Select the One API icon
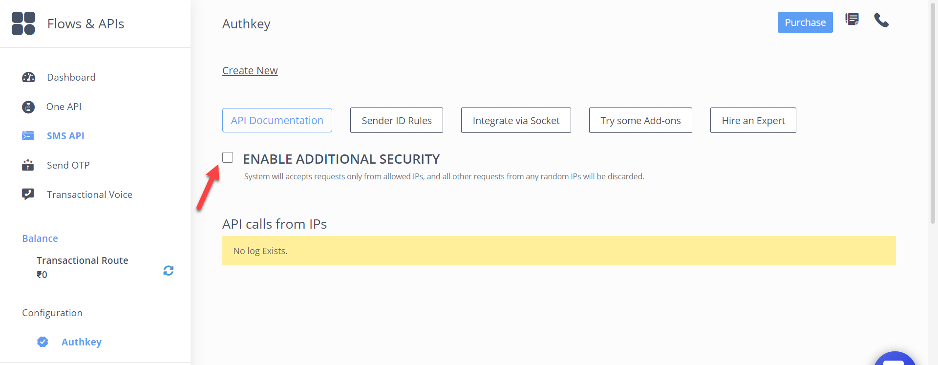This screenshot has height=365, width=938. tap(28, 107)
